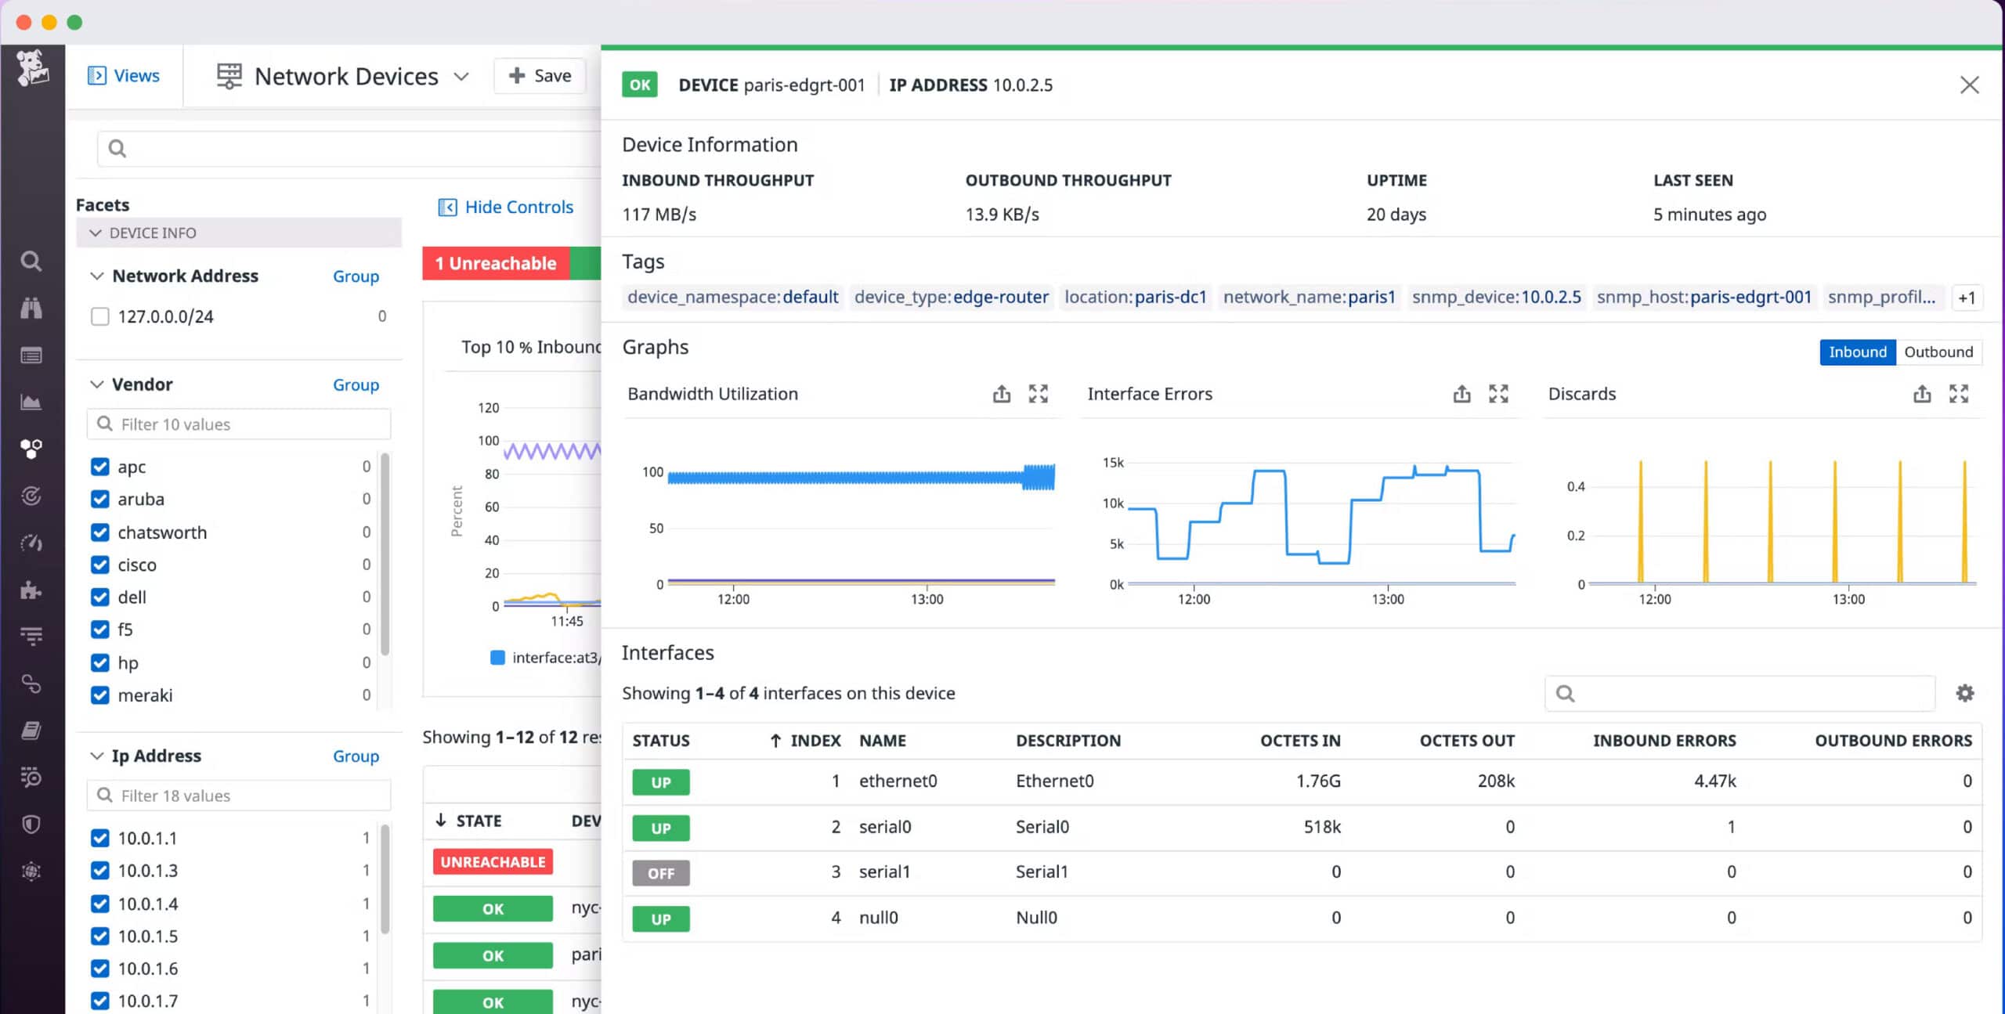Viewport: 2005px width, 1014px height.
Task: Expand Bandwidth Utilization graph to fullscreen
Action: point(1038,394)
